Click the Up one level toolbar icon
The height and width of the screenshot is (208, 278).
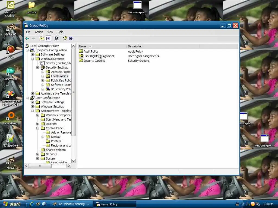click(42, 38)
